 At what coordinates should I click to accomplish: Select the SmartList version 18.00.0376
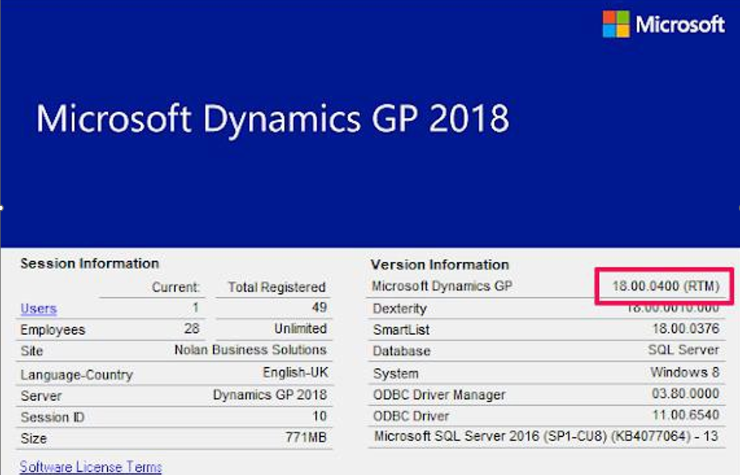(685, 329)
